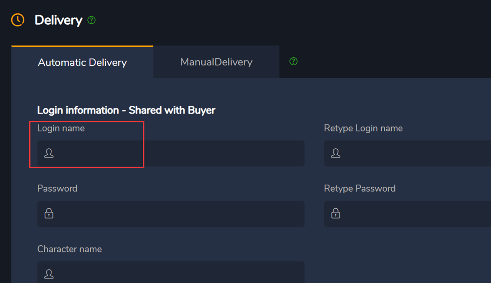
Task: Click the Login information - Shared with Buyer heading
Action: [126, 110]
